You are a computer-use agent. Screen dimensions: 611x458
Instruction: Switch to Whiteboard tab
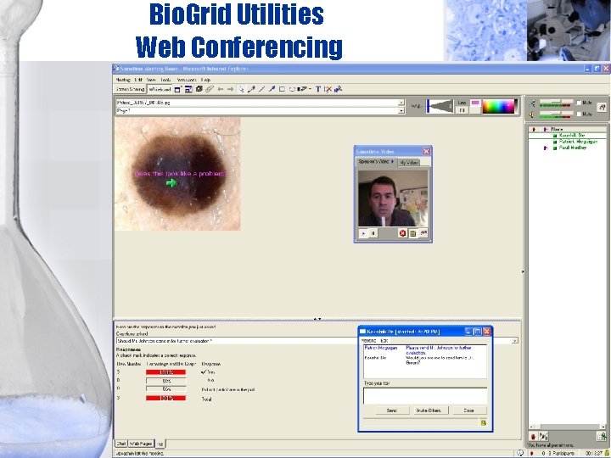click(x=160, y=89)
